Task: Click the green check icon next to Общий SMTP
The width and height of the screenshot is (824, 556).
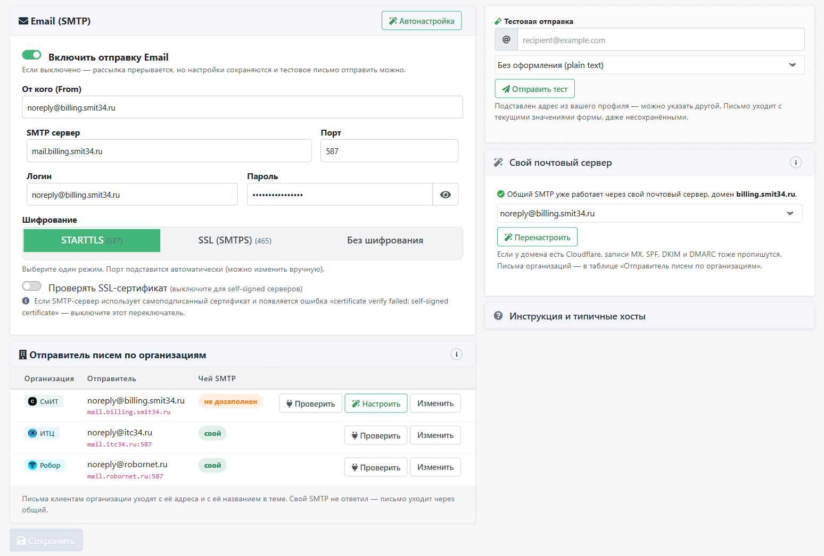Action: [500, 194]
